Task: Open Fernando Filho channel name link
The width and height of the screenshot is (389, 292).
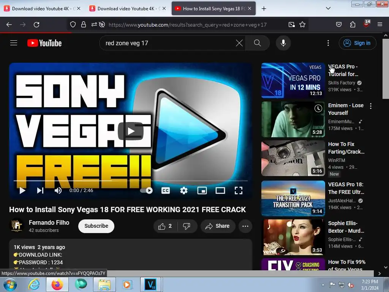Action: point(49,222)
